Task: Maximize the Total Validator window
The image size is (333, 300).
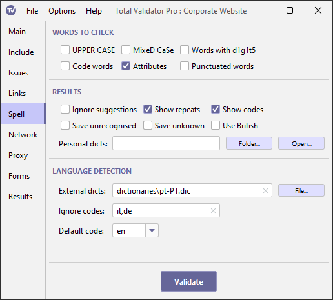Action: click(x=290, y=10)
